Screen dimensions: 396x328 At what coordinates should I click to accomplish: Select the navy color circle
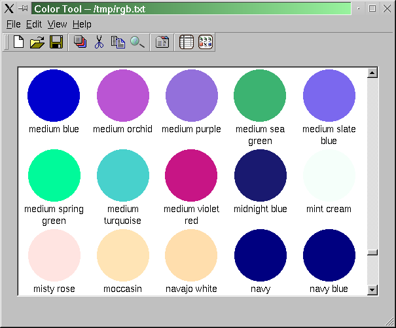point(261,255)
